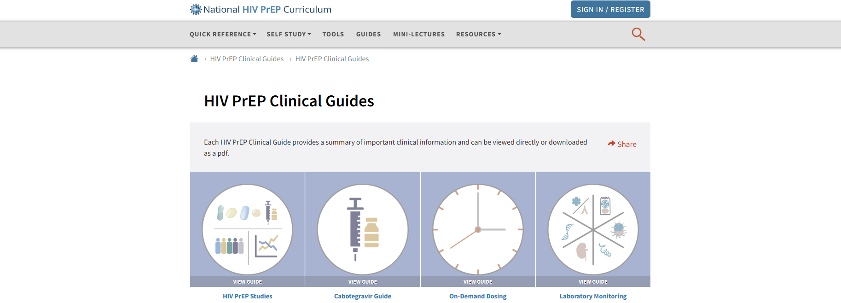Open the HIV PrEP Studies title link
The height and width of the screenshot is (303, 841).
point(248,296)
